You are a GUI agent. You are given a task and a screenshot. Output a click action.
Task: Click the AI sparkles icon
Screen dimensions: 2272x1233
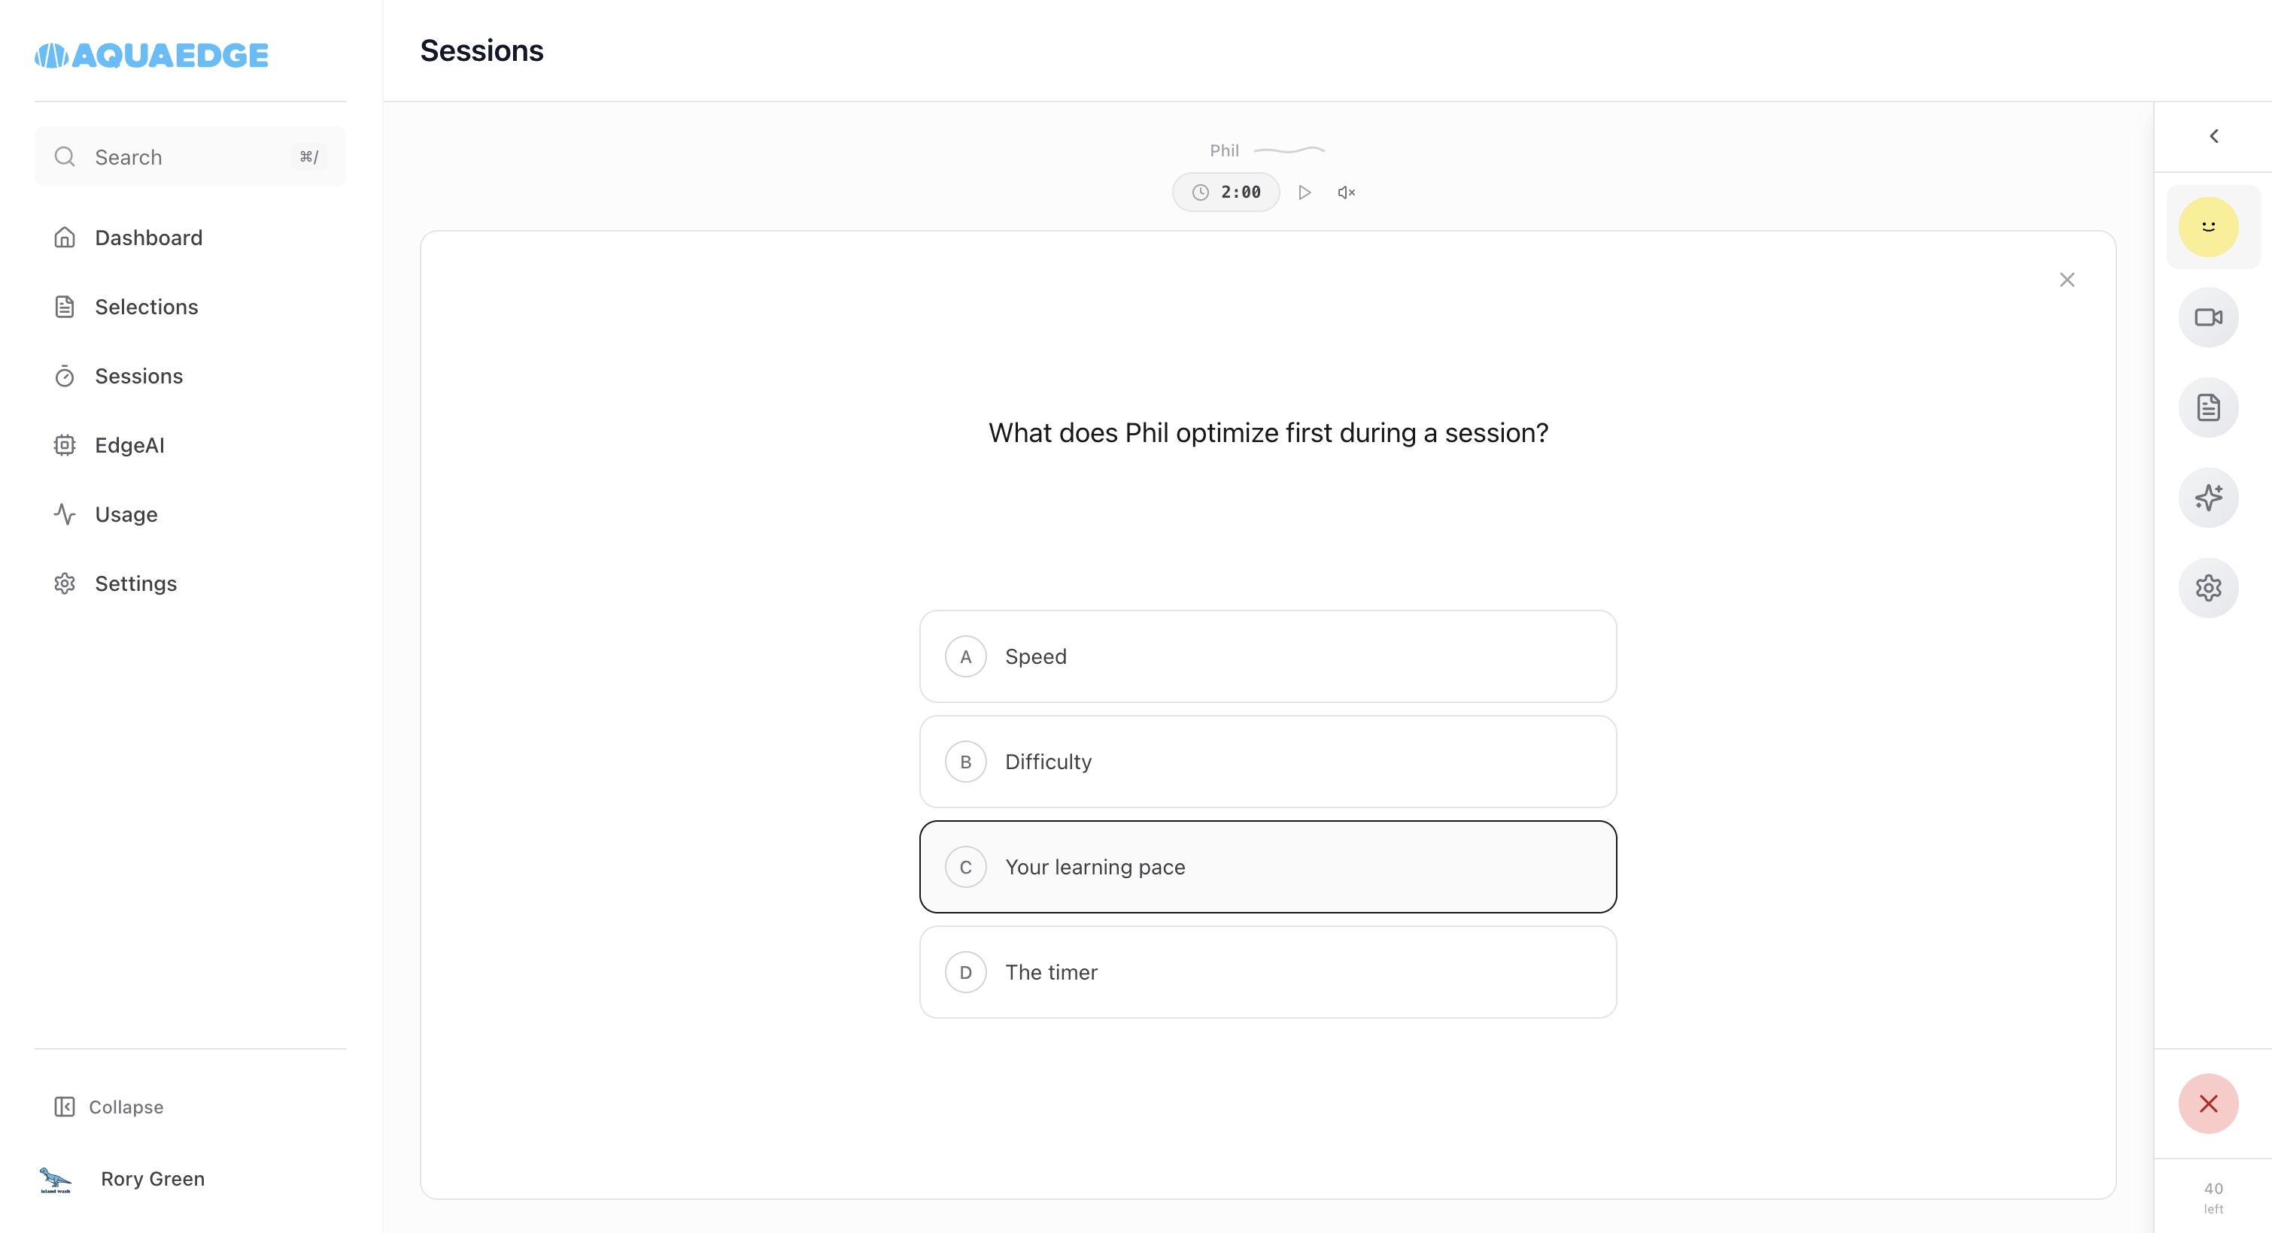[2207, 498]
